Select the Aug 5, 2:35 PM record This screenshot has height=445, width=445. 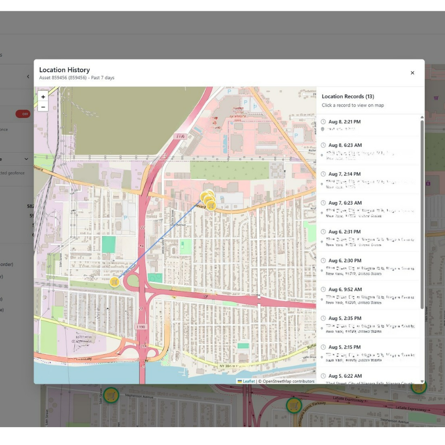click(x=368, y=324)
